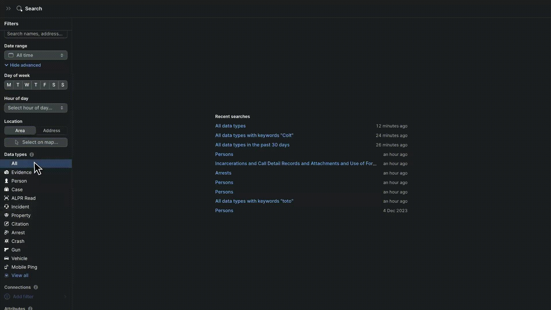Switch Location to Address tab

click(x=52, y=131)
